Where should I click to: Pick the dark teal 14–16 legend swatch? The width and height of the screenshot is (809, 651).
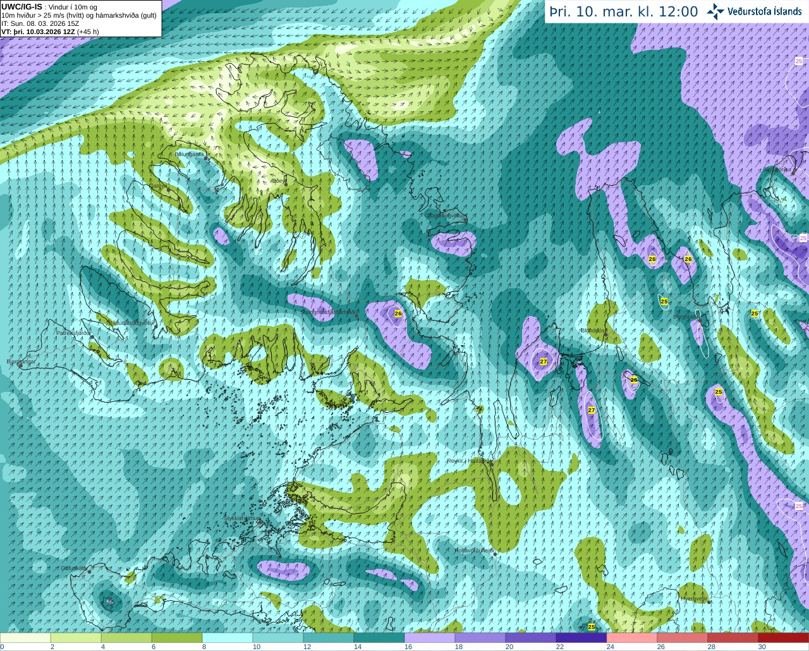pos(379,638)
